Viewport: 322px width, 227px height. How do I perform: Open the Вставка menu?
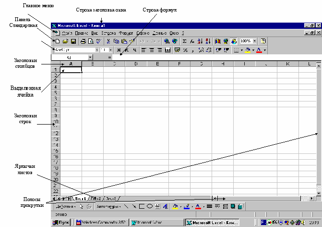tap(108, 33)
